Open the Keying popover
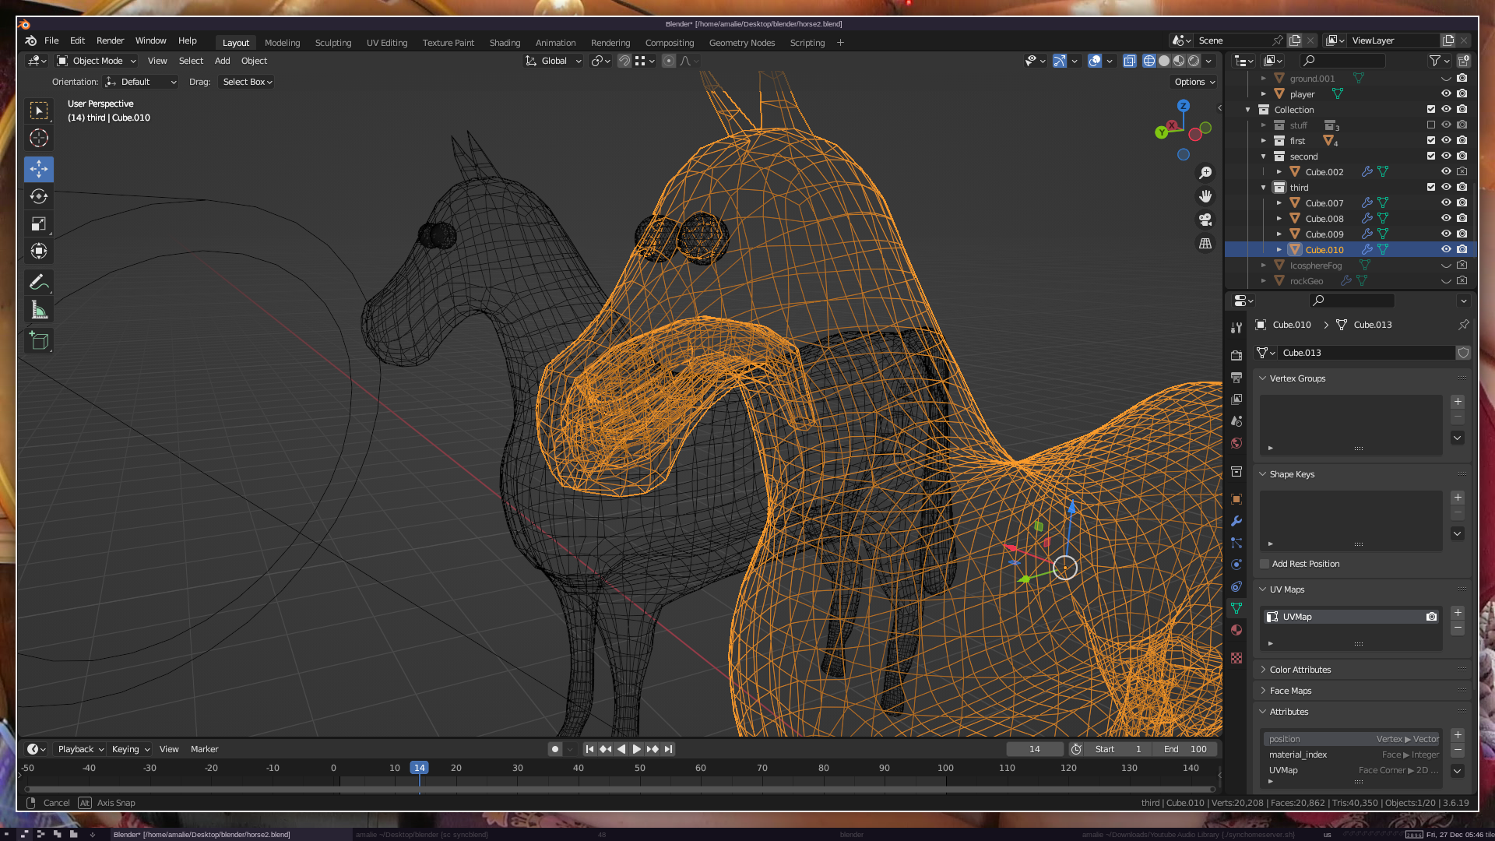The width and height of the screenshot is (1495, 841). [130, 749]
